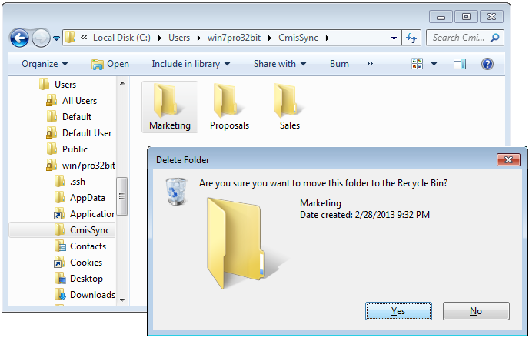The height and width of the screenshot is (338, 529).
Task: Minimize the Explorer window
Action: pyautogui.click(x=441, y=16)
